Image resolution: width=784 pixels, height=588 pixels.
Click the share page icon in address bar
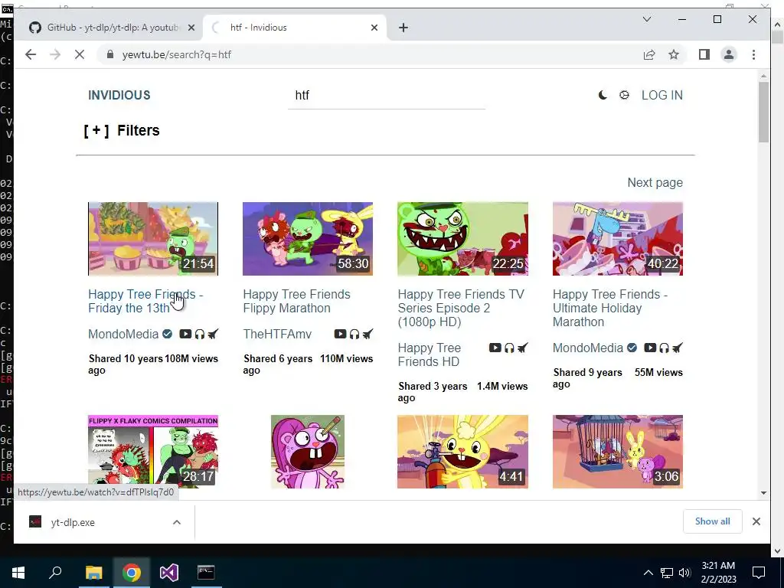pos(649,54)
